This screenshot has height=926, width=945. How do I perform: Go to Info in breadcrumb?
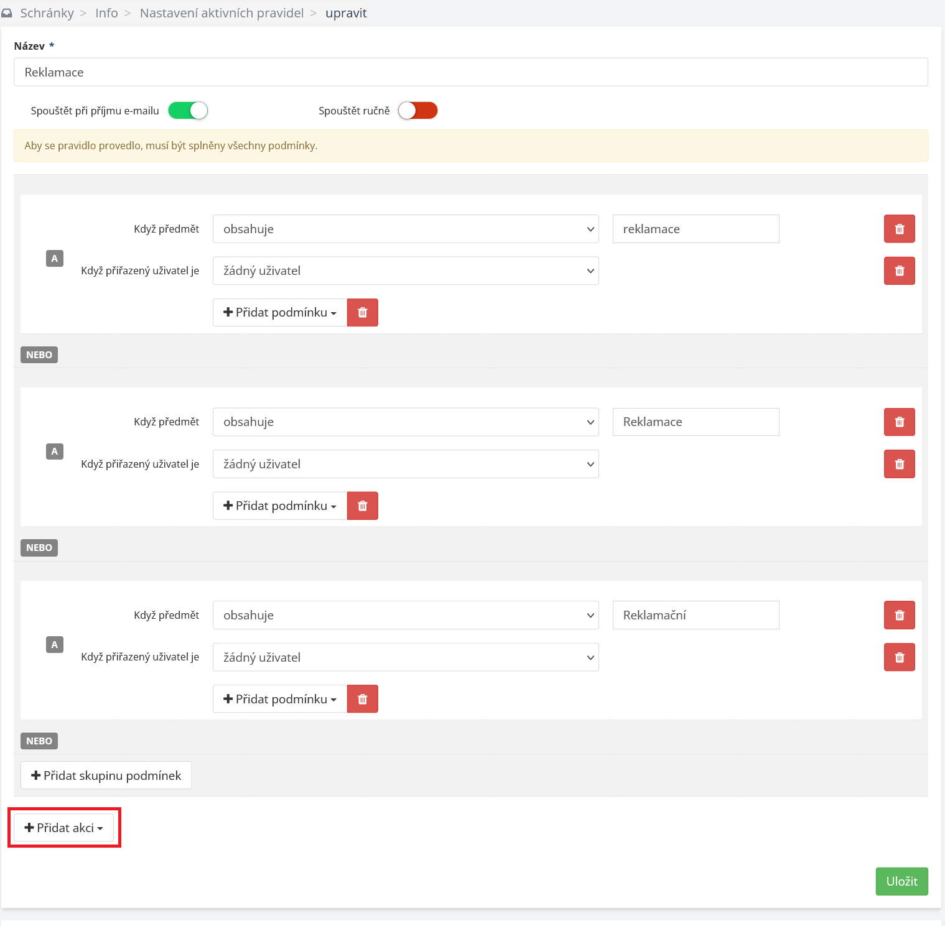(106, 13)
